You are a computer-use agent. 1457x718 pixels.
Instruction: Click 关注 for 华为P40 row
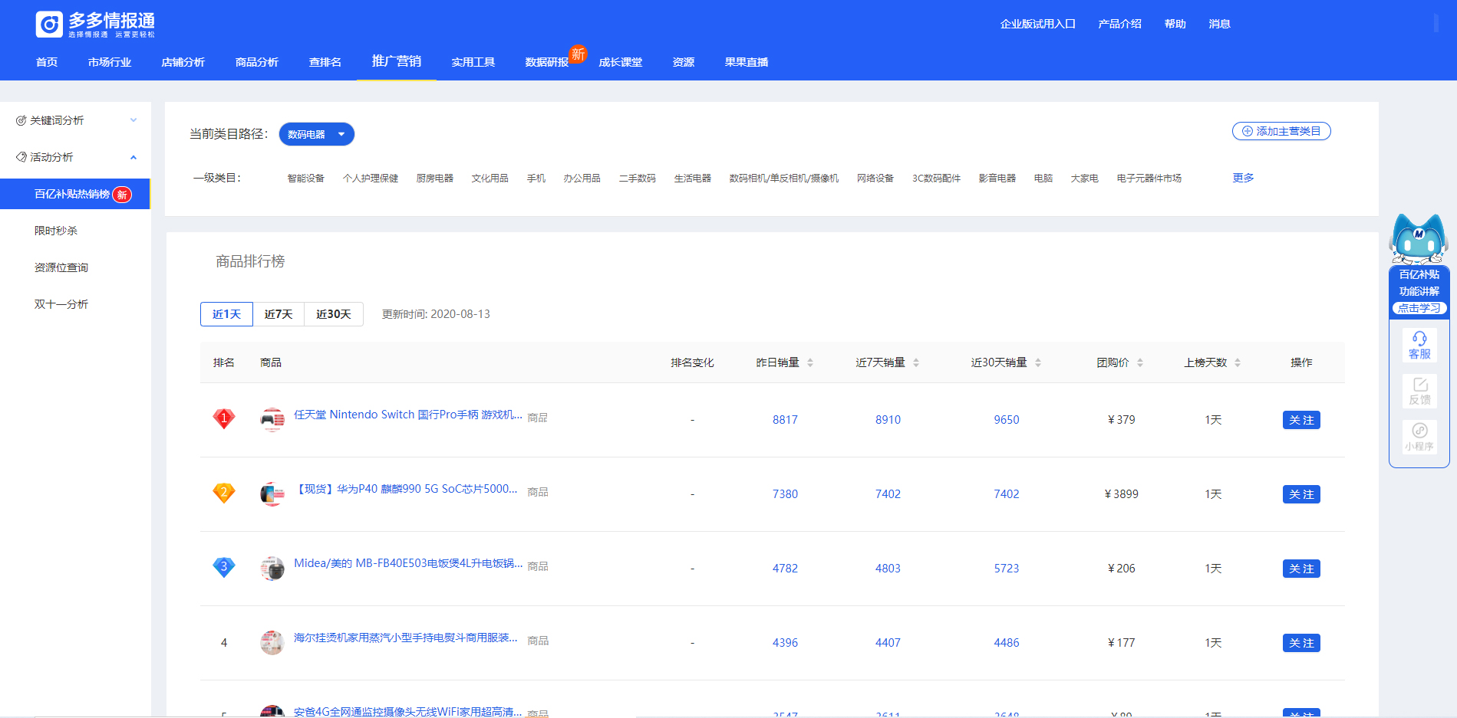tap(1301, 494)
